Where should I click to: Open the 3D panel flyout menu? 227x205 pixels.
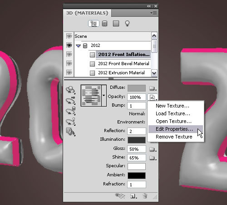[x=153, y=13]
